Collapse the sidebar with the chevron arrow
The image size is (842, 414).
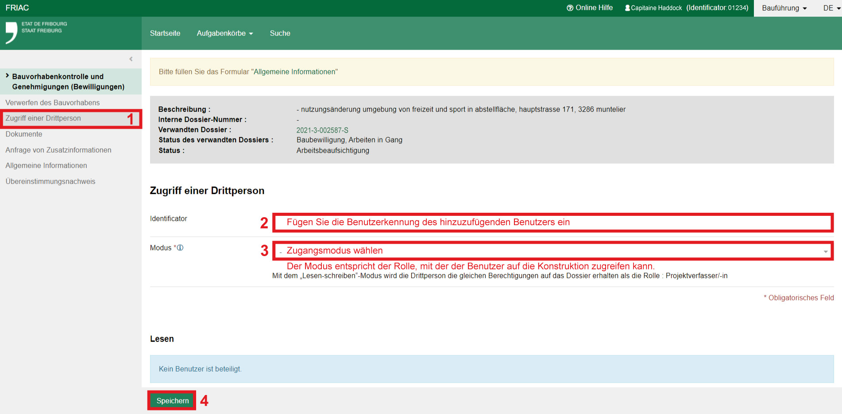point(131,59)
